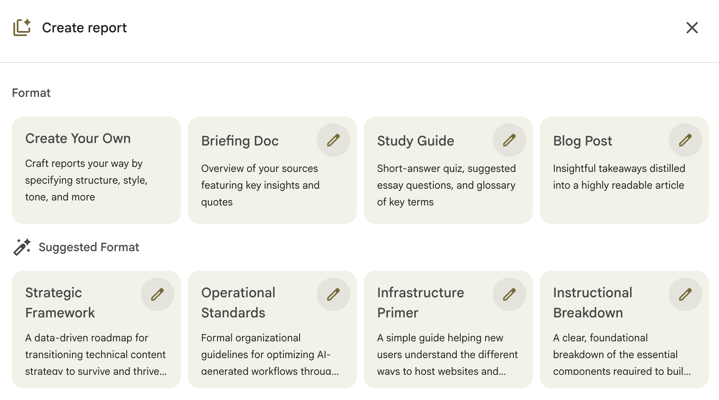Viewport: 719px width, 400px height.
Task: Click the Instructional Breakdown pencil edit icon
Action: [x=685, y=294]
